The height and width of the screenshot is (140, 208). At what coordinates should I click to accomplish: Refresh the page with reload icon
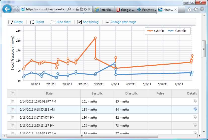coord(85,9)
